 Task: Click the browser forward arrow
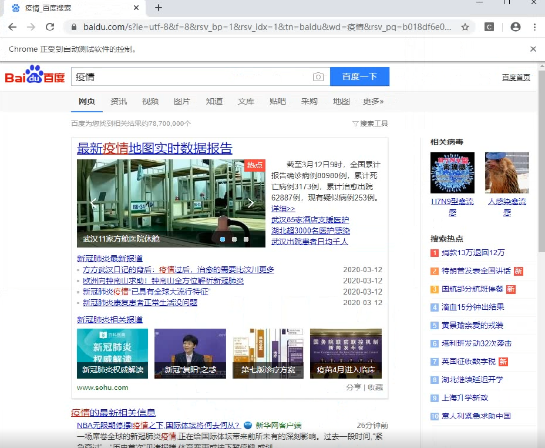pos(31,27)
